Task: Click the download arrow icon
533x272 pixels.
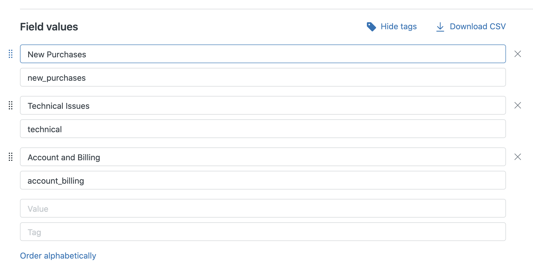Action: coord(440,27)
